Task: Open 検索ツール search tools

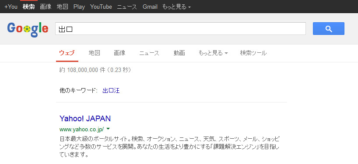Action: pyautogui.click(x=253, y=53)
